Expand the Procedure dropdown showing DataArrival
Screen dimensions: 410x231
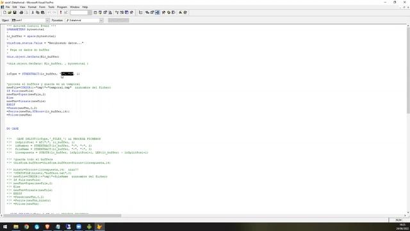(101, 20)
